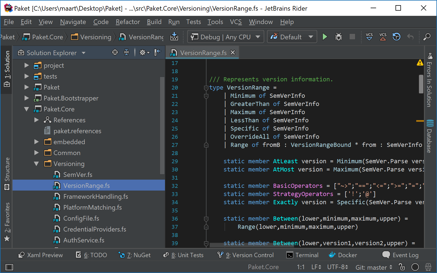Click the Git: master branch widget
437x273 pixels.
[374, 267]
